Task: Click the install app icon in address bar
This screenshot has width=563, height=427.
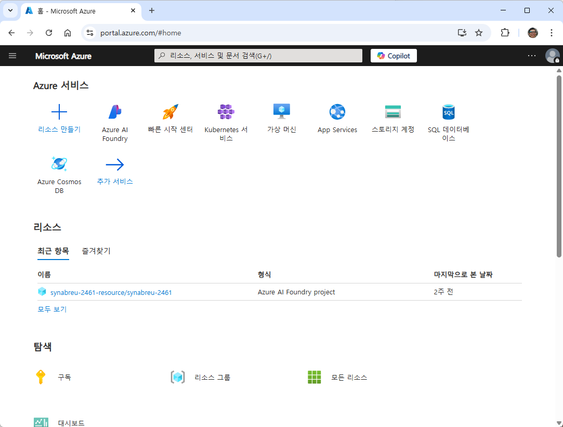Action: coord(462,33)
